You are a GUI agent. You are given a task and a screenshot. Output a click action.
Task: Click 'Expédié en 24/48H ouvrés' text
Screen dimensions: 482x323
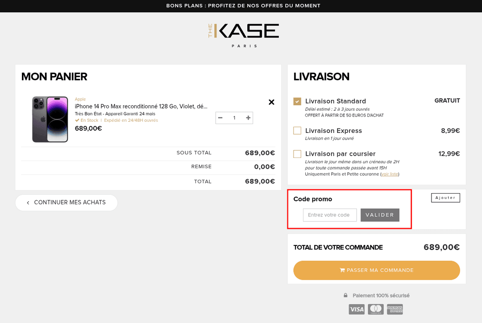click(131, 120)
